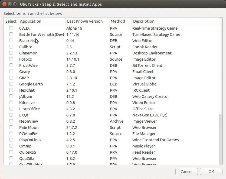226x179 pixels.
Task: Tick the GIMP checkbox
Action: tap(11, 78)
